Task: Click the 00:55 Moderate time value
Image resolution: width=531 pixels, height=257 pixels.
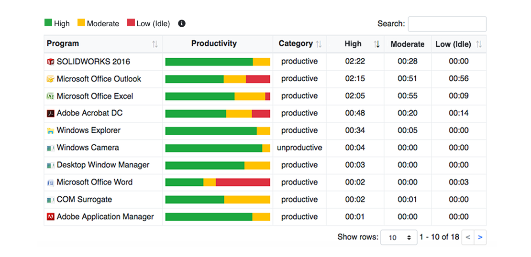Action: pyautogui.click(x=408, y=96)
